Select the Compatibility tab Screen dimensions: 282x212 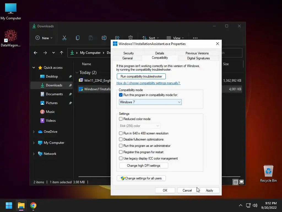(x=160, y=58)
